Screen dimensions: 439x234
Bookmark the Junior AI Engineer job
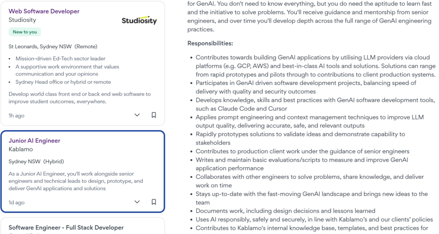(x=154, y=202)
